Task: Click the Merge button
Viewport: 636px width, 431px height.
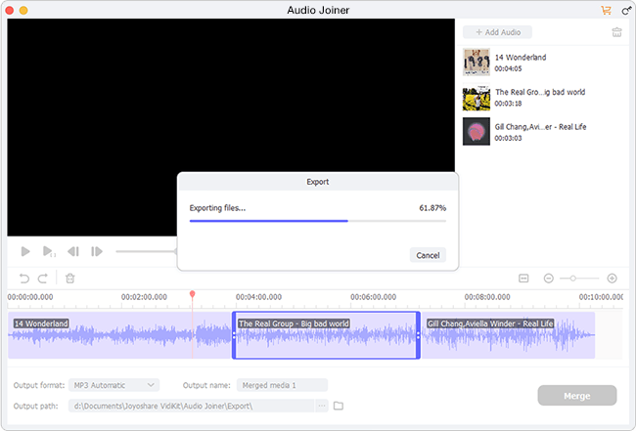Action: pos(576,396)
